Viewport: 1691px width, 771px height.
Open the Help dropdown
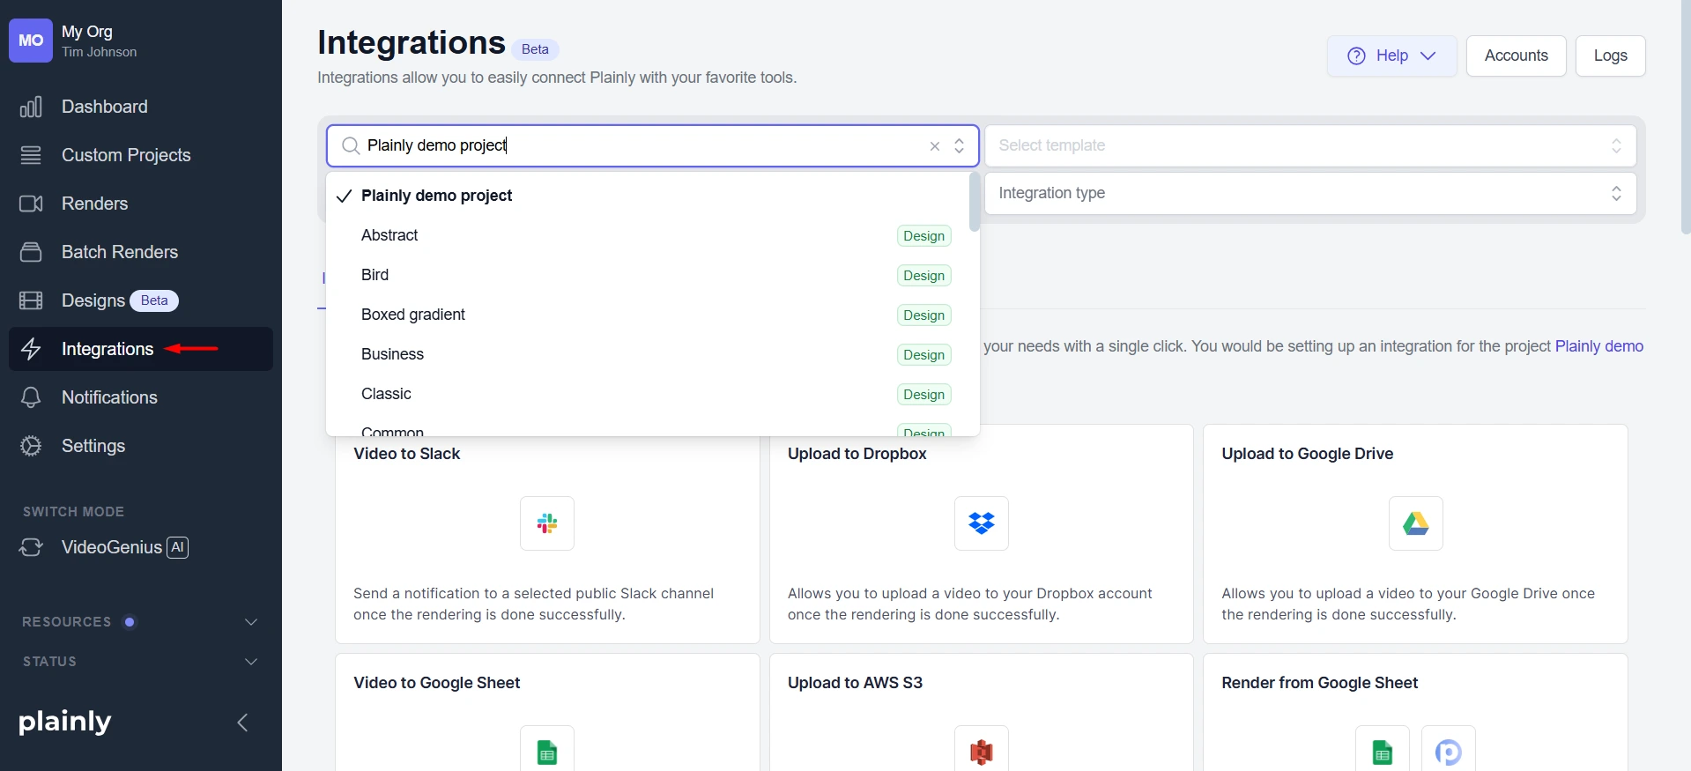coord(1391,56)
